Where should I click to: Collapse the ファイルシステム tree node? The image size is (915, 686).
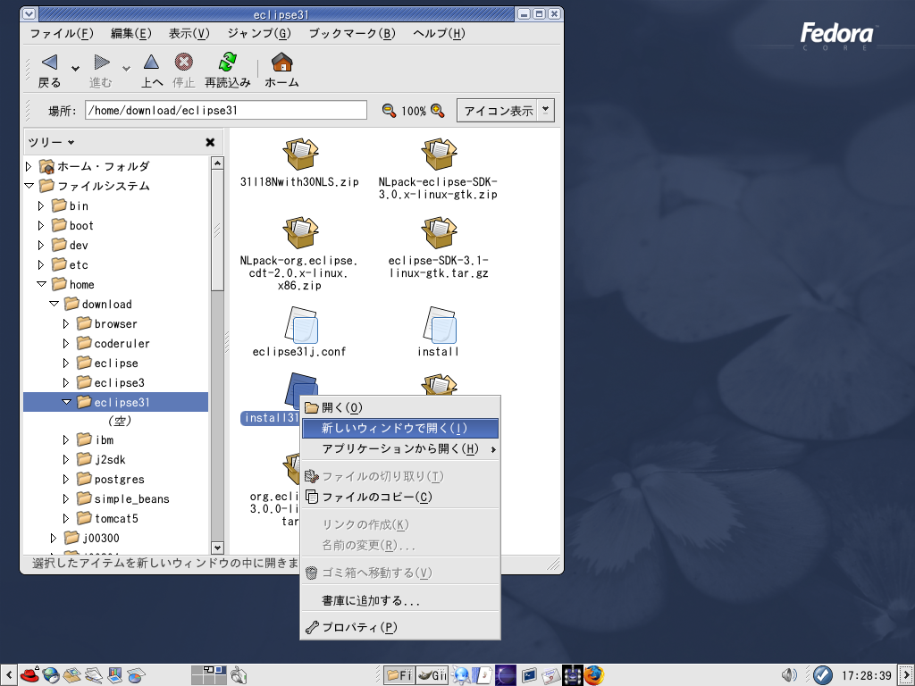(x=29, y=186)
